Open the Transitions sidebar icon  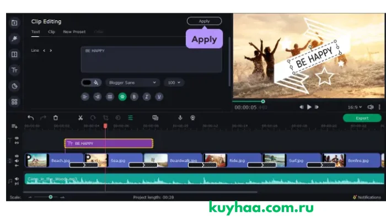coord(14,55)
